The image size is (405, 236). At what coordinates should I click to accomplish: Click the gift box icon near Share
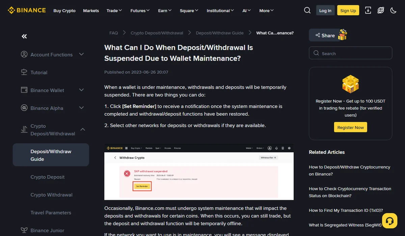343,34
